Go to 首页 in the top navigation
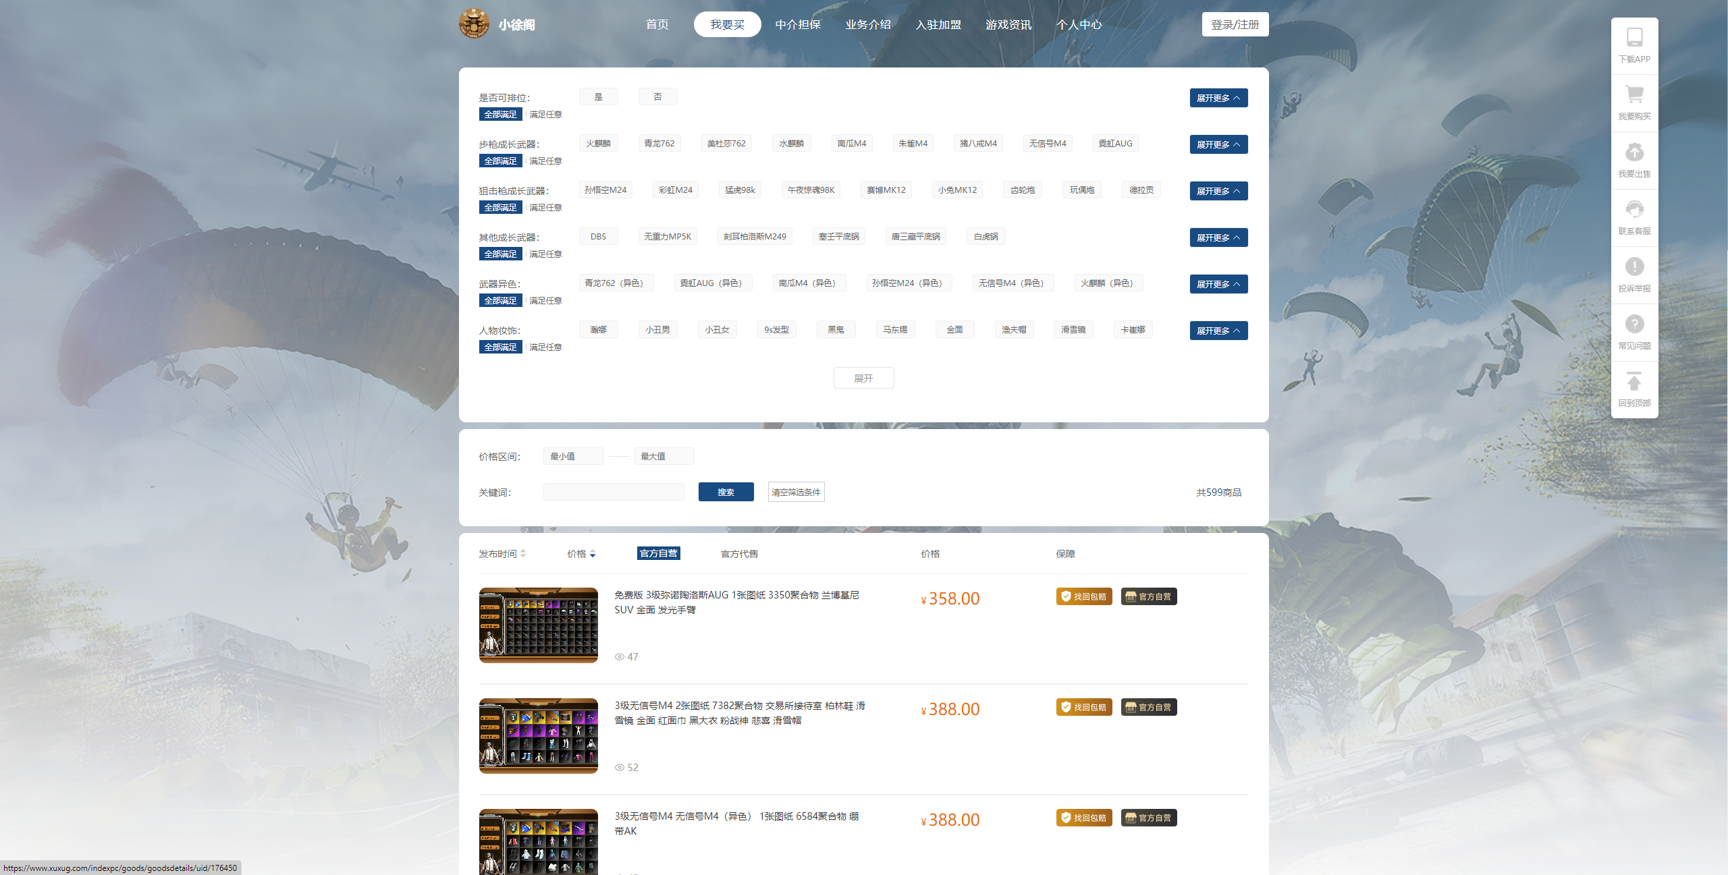Viewport: 1728px width, 875px height. 657,24
